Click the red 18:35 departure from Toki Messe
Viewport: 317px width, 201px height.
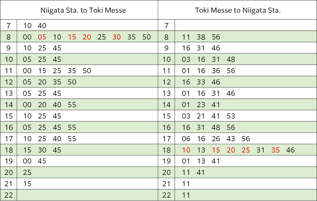(275, 150)
